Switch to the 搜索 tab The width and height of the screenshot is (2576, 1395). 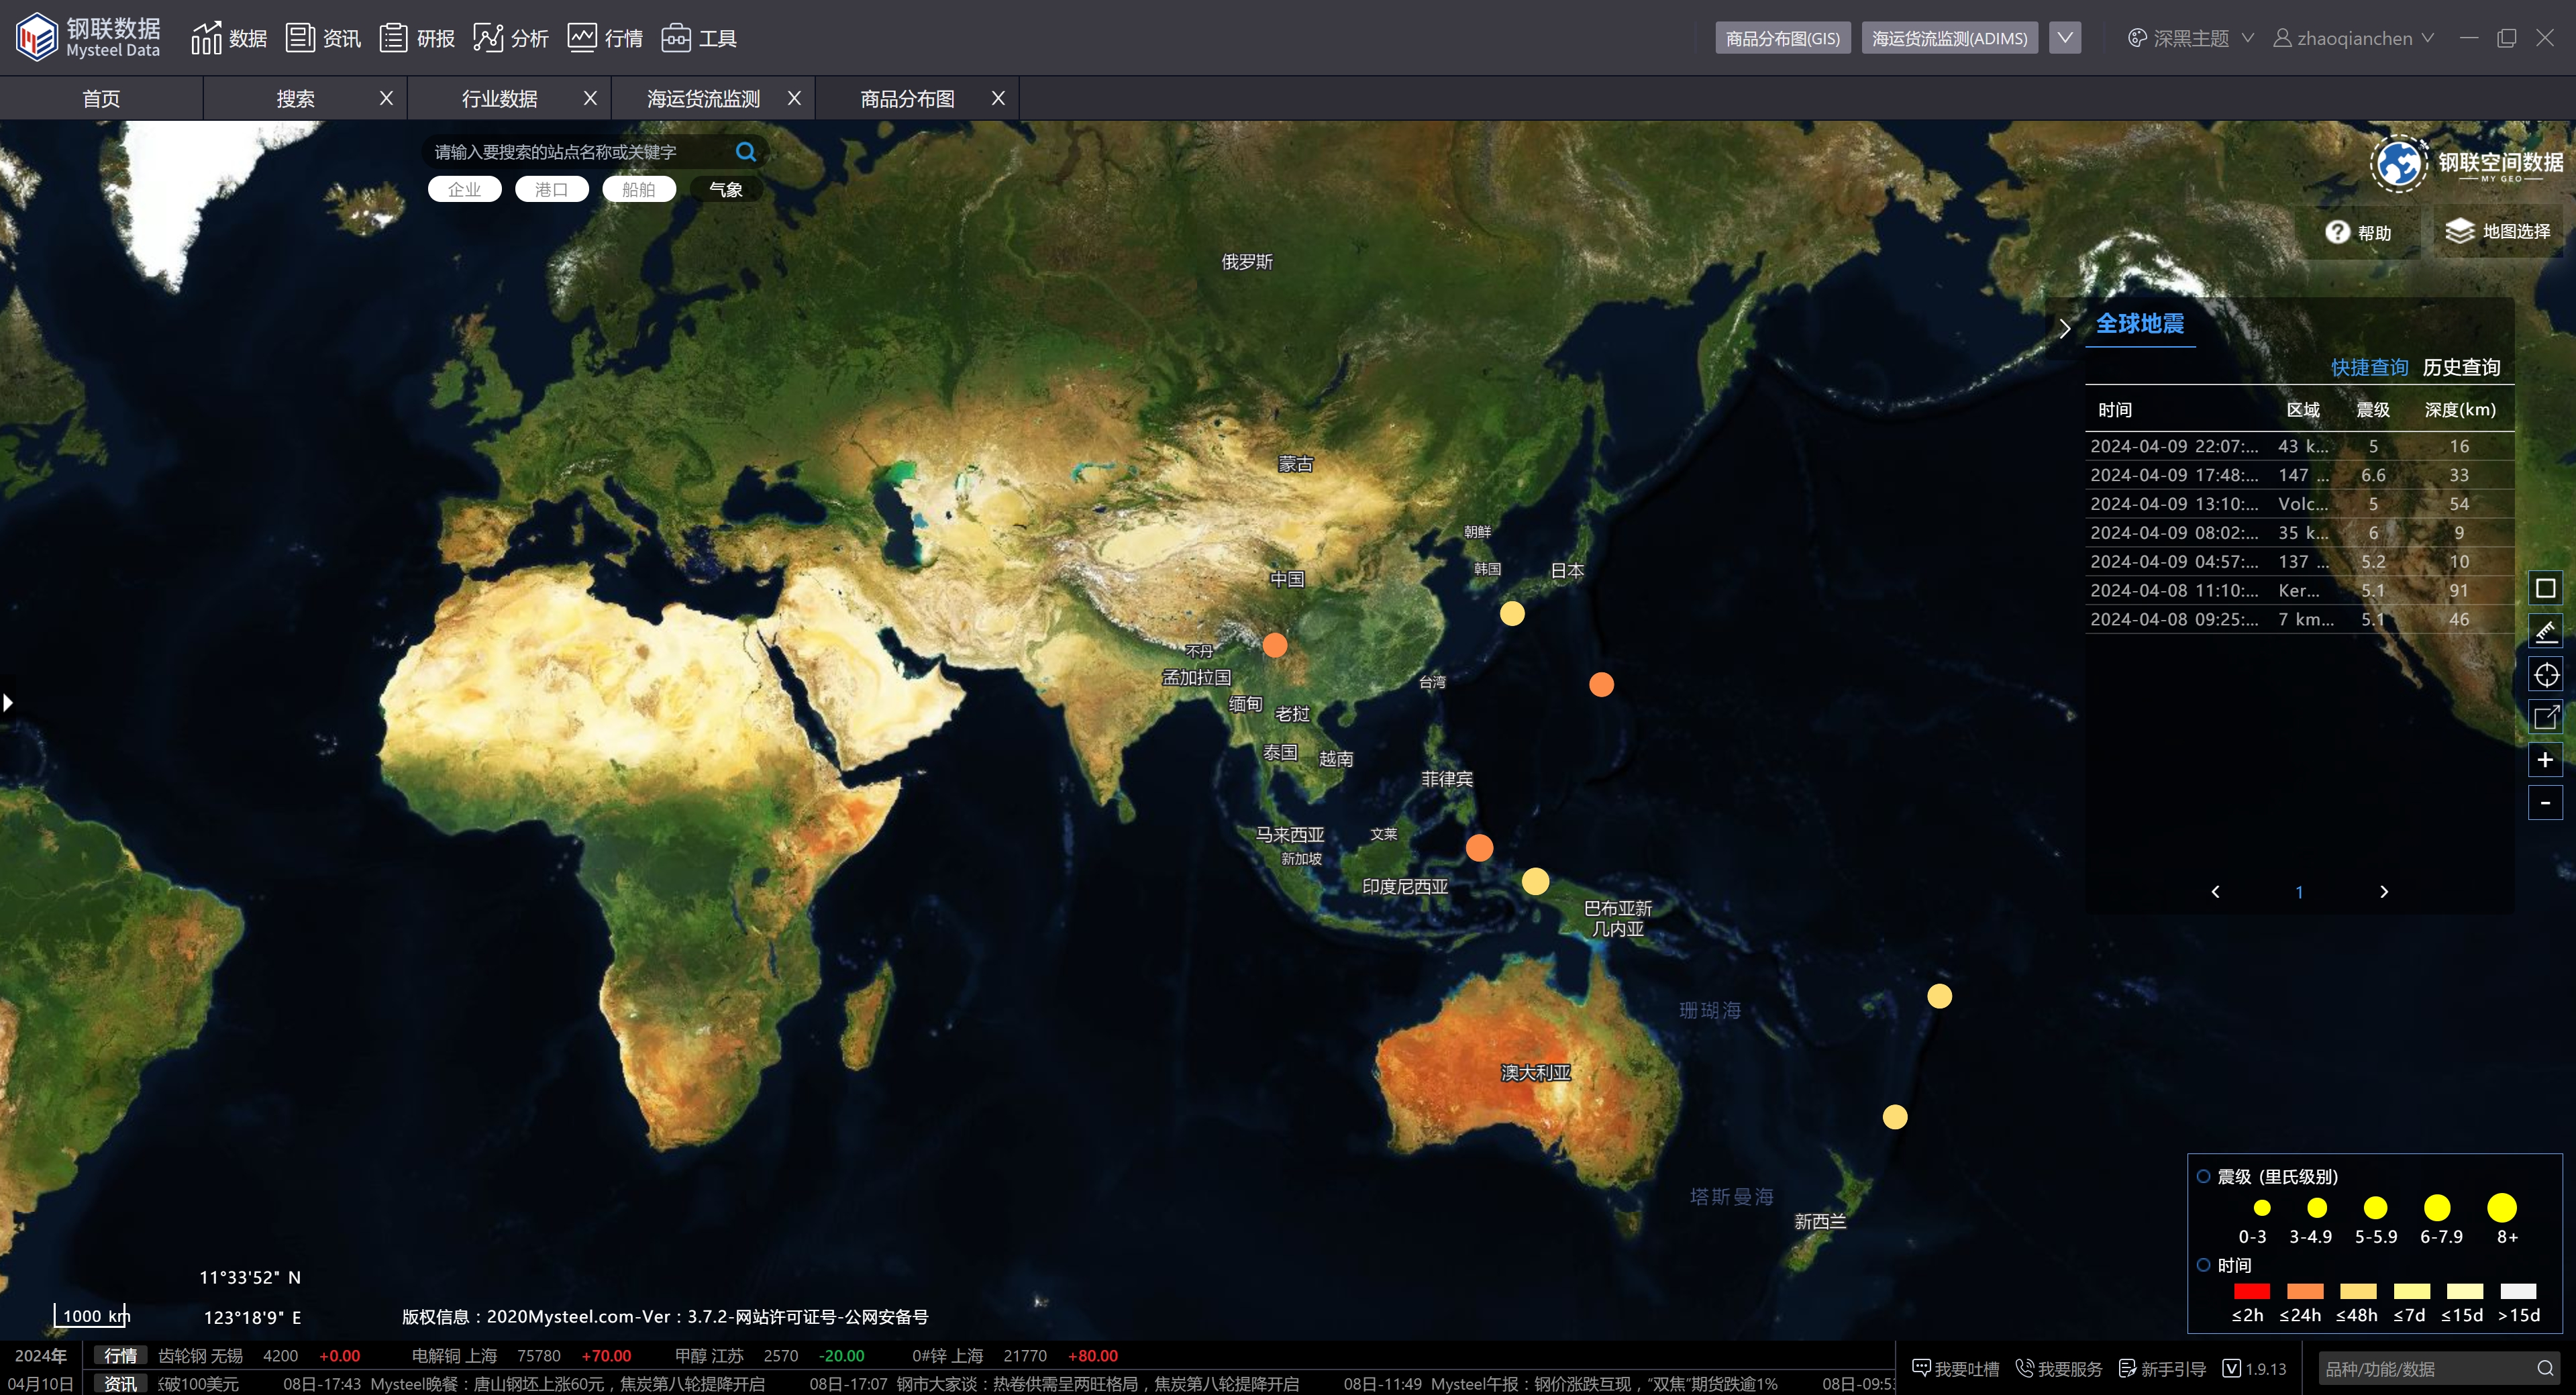tap(295, 99)
